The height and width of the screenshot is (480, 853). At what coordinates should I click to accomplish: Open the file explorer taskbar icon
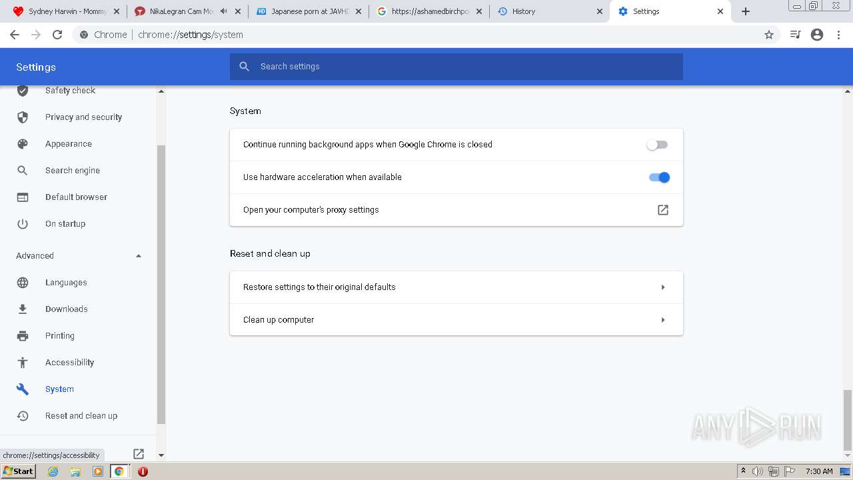click(x=75, y=471)
